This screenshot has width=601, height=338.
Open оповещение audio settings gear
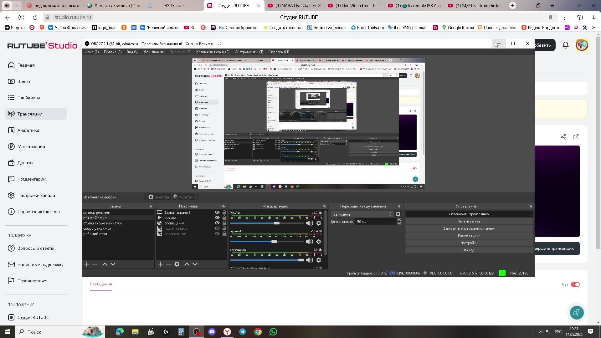tap(319, 260)
